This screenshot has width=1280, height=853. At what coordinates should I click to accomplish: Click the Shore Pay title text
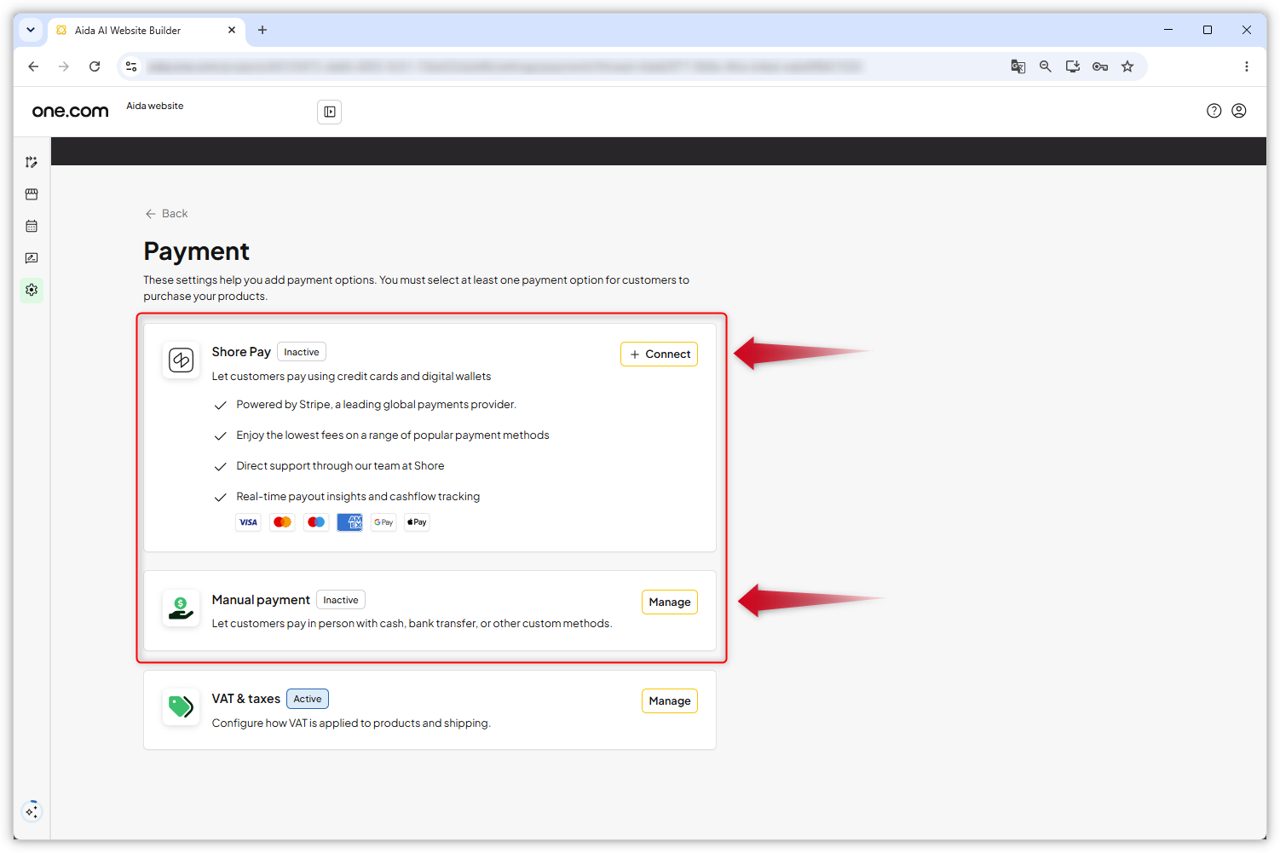(241, 352)
